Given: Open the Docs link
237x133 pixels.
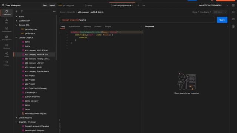Looking at the screenshot, I should [x=196, y=12].
